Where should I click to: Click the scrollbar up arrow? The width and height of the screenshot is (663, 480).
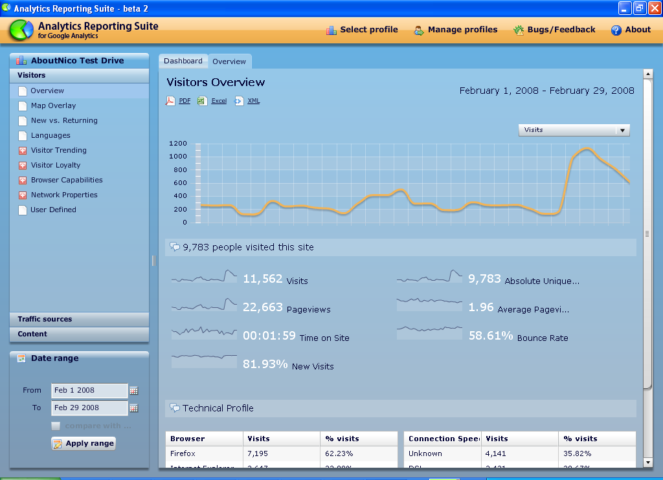tap(647, 74)
